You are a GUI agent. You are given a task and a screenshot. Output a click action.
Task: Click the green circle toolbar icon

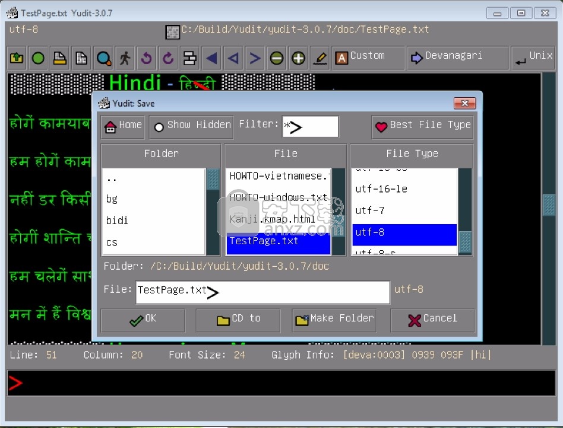(x=38, y=58)
